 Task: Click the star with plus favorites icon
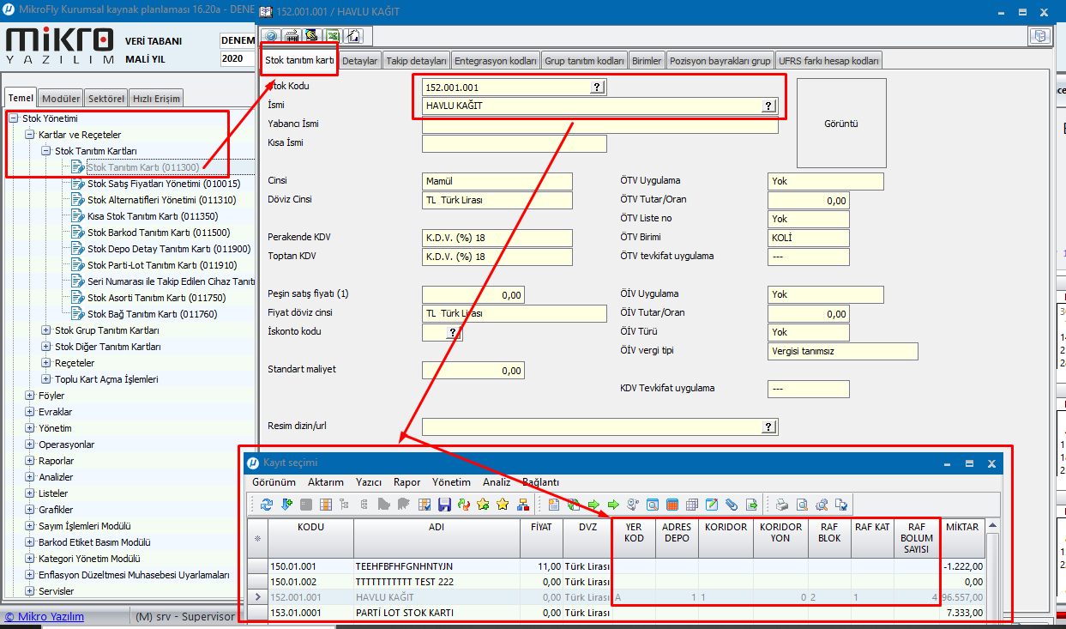point(483,505)
